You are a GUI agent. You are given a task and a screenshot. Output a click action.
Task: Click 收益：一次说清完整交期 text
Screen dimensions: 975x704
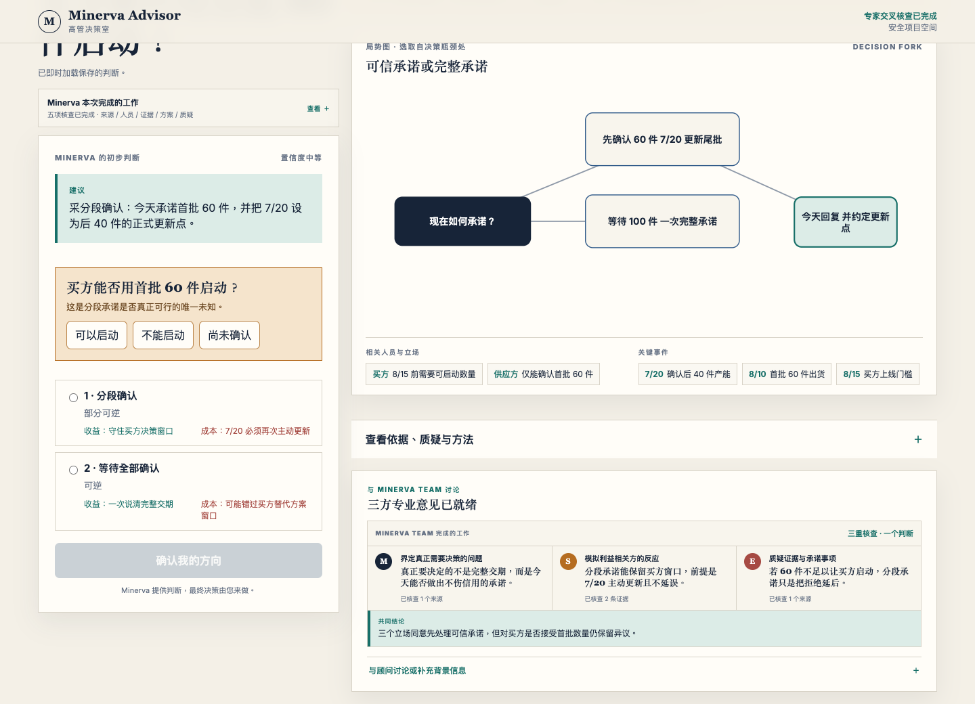click(x=129, y=504)
